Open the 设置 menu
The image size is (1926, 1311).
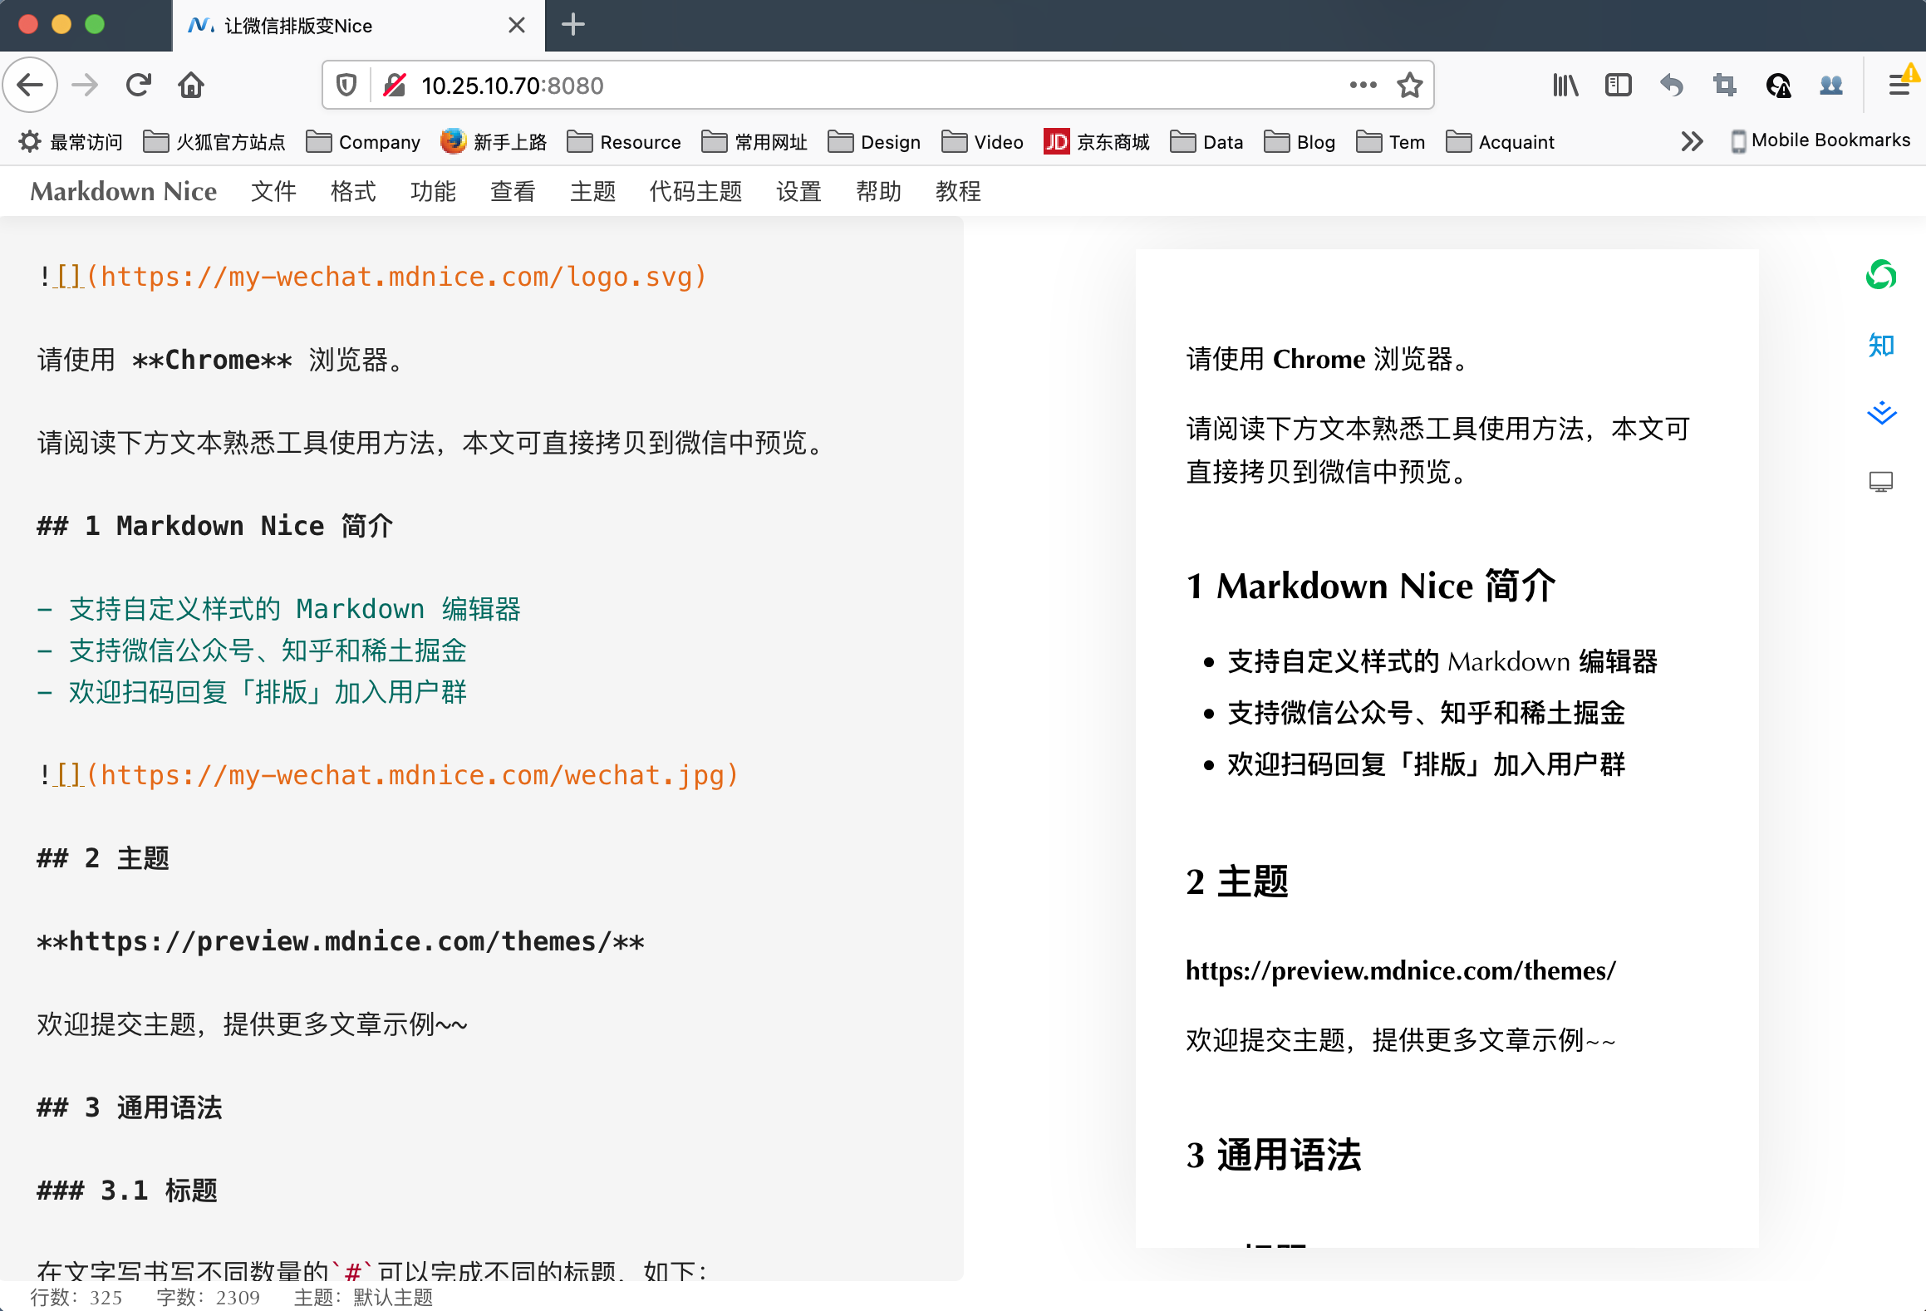798,191
